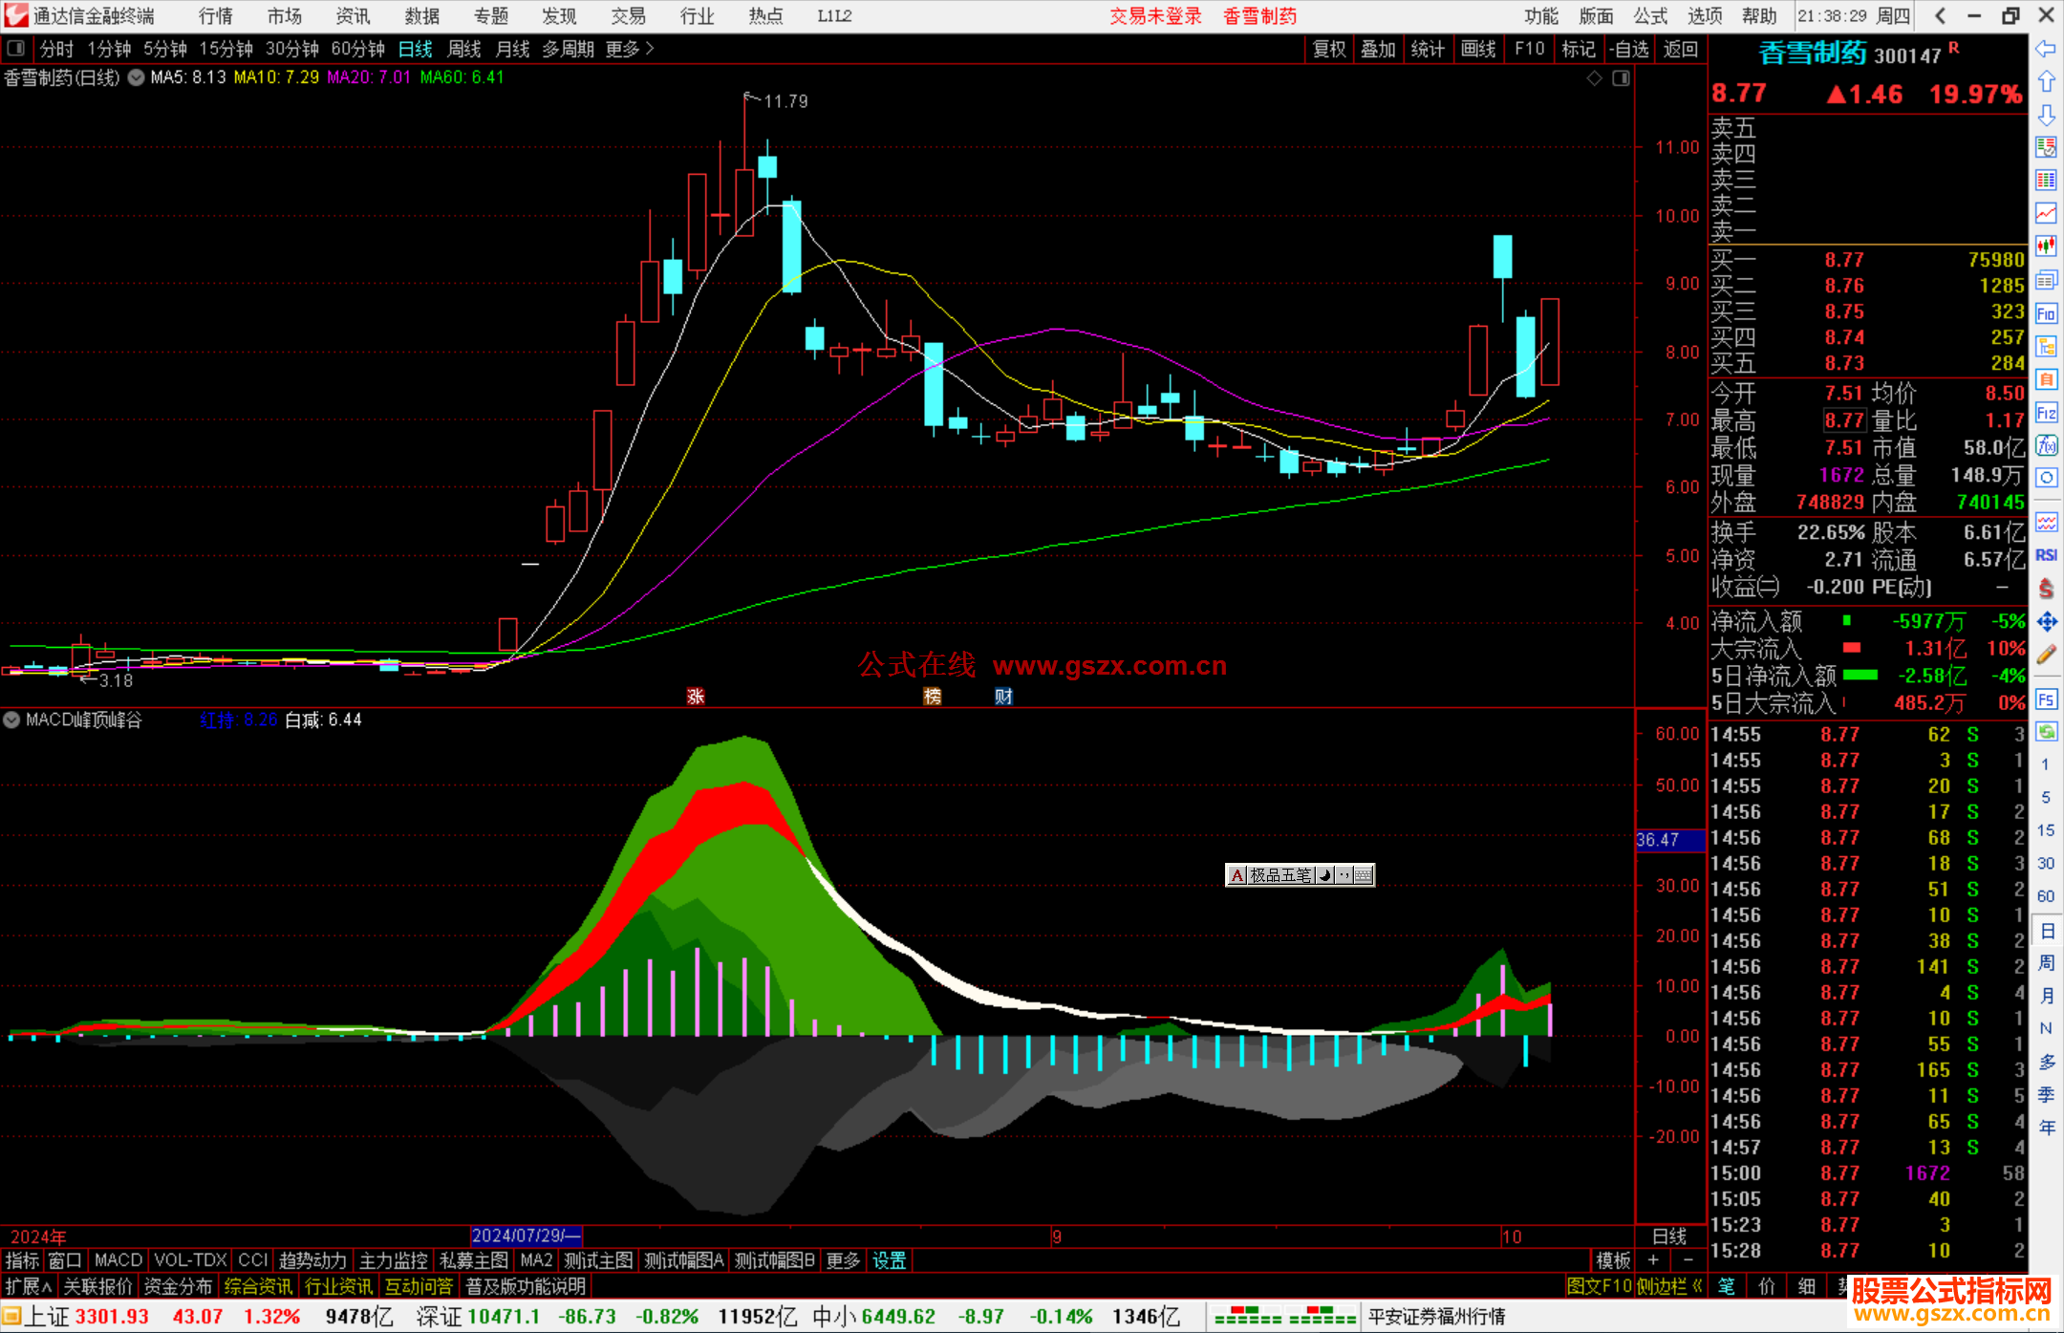Collapse the 侧边栏 side panel
This screenshot has height=1333, width=2064.
click(x=1669, y=1286)
